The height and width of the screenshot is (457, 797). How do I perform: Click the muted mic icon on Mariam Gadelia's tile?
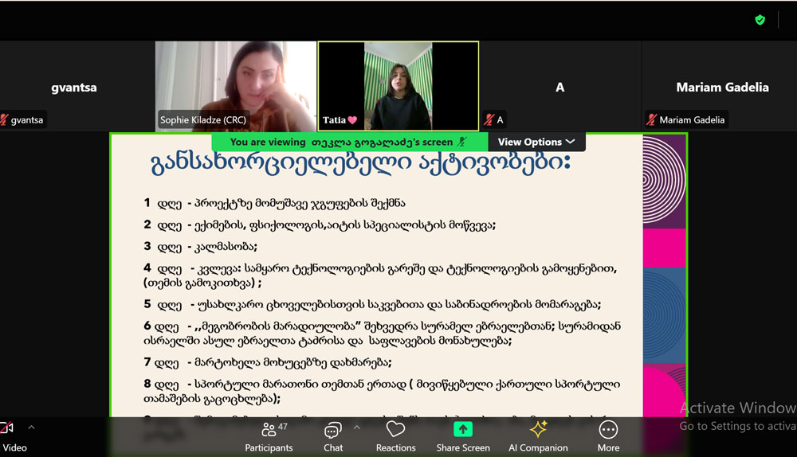651,120
